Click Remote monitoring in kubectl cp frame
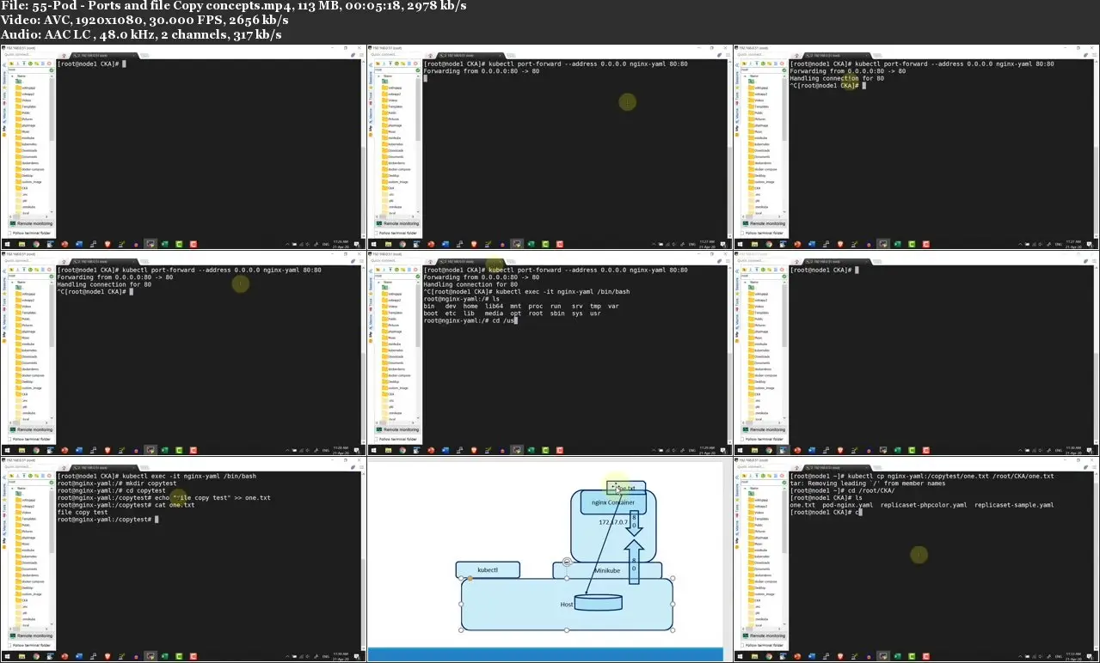This screenshot has height=663, width=1100. click(x=765, y=636)
